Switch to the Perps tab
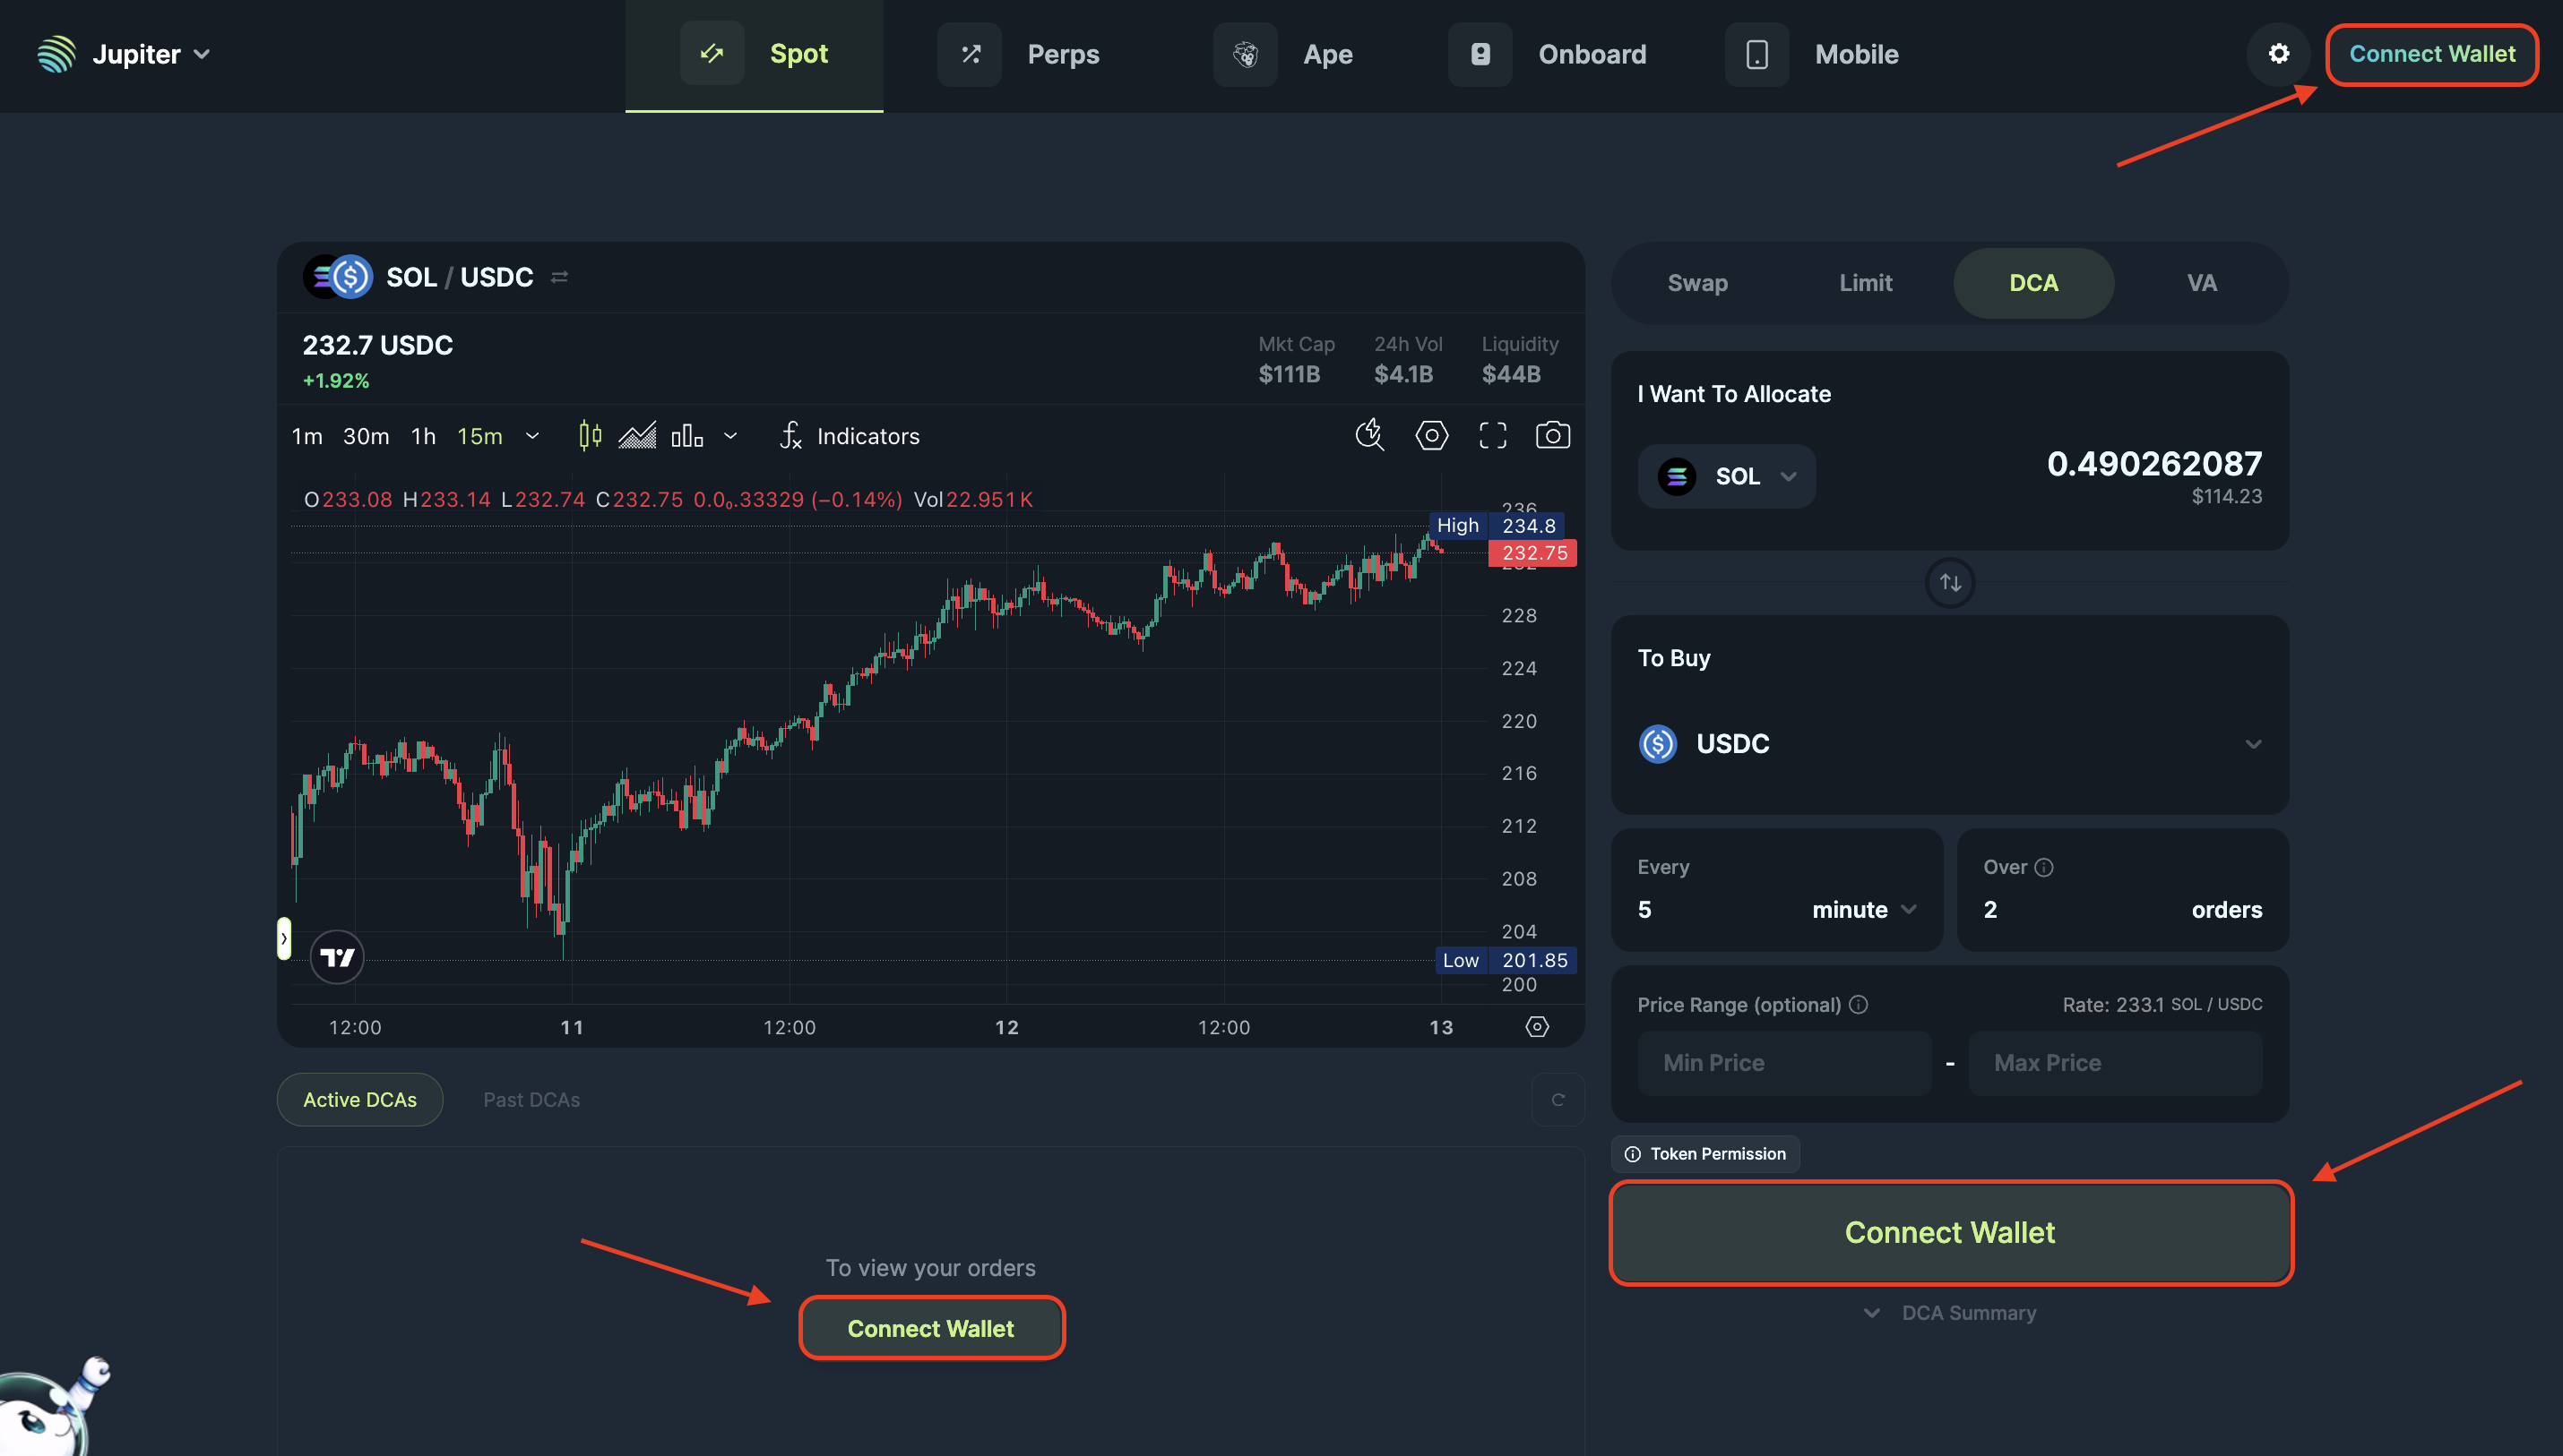2563x1456 pixels. 1026,51
